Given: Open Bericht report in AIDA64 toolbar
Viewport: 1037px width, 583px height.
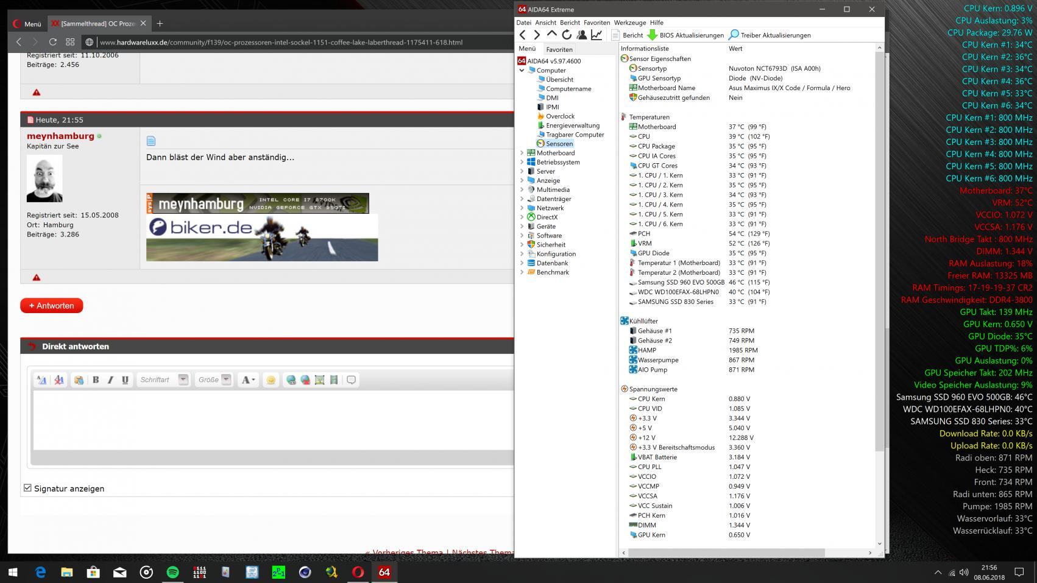Looking at the screenshot, I should coord(628,35).
